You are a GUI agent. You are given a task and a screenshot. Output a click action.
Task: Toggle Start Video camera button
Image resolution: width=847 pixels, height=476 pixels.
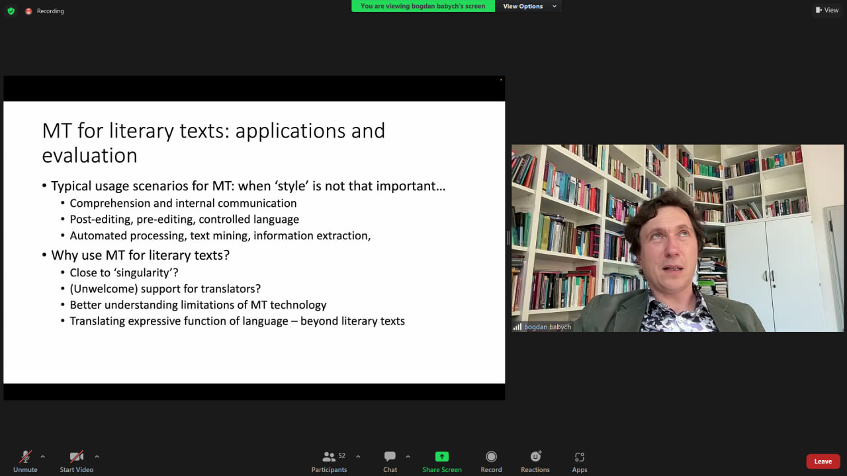[77, 461]
